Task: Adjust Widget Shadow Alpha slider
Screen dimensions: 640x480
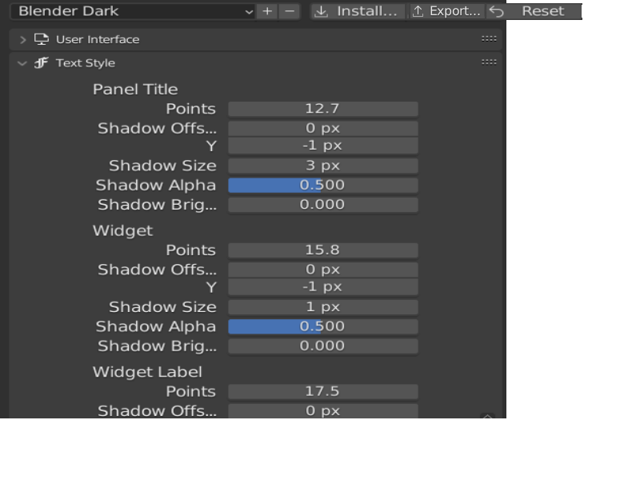Action: click(x=323, y=326)
